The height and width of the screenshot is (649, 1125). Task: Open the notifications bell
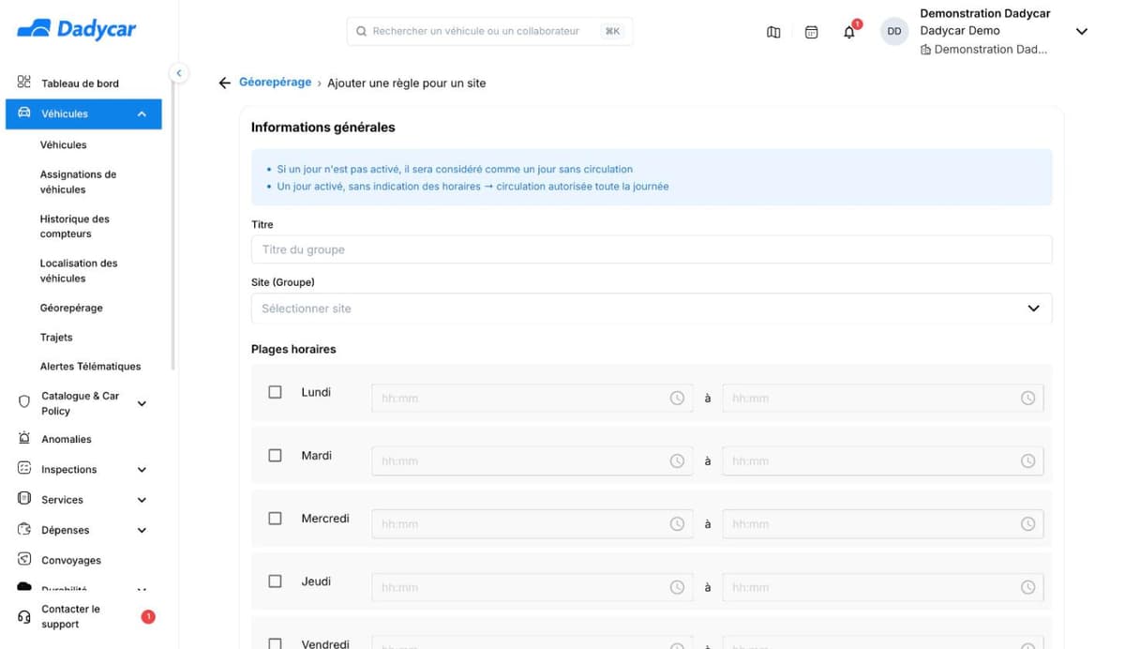click(x=849, y=32)
